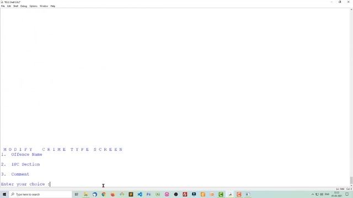Image resolution: width=353 pixels, height=198 pixels.
Task: Open the Shell menu
Action: click(15, 6)
